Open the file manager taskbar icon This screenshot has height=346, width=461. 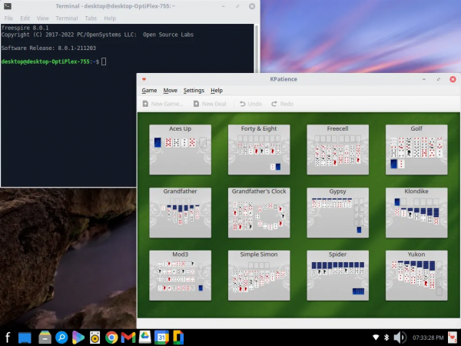[45, 338]
